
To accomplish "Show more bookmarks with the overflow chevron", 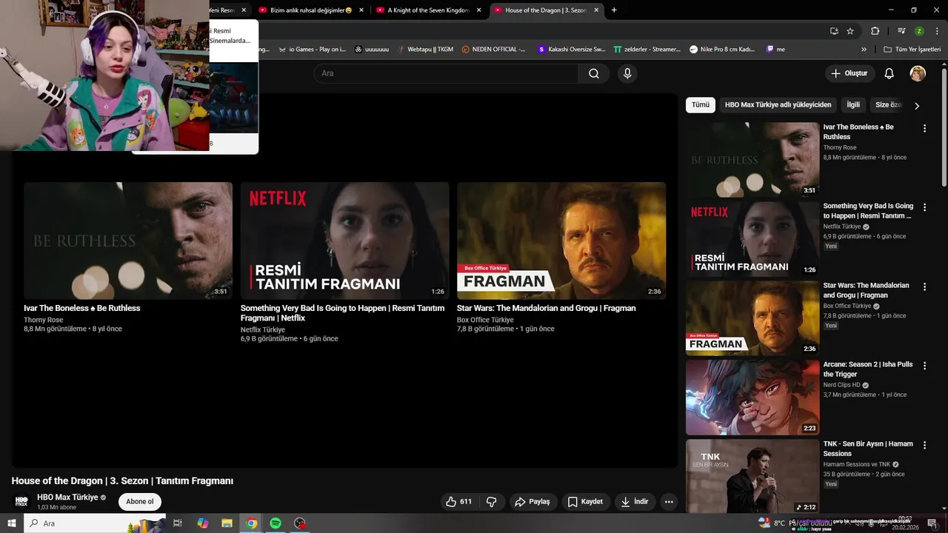I will (x=864, y=50).
